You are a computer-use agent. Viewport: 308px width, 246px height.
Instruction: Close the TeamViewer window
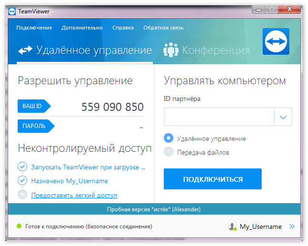pos(289,9)
